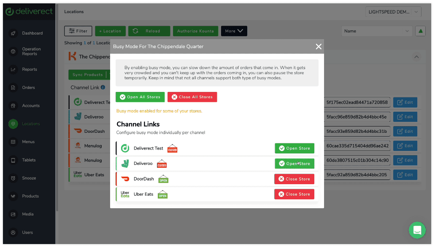Click Close All Stores button

192,97
